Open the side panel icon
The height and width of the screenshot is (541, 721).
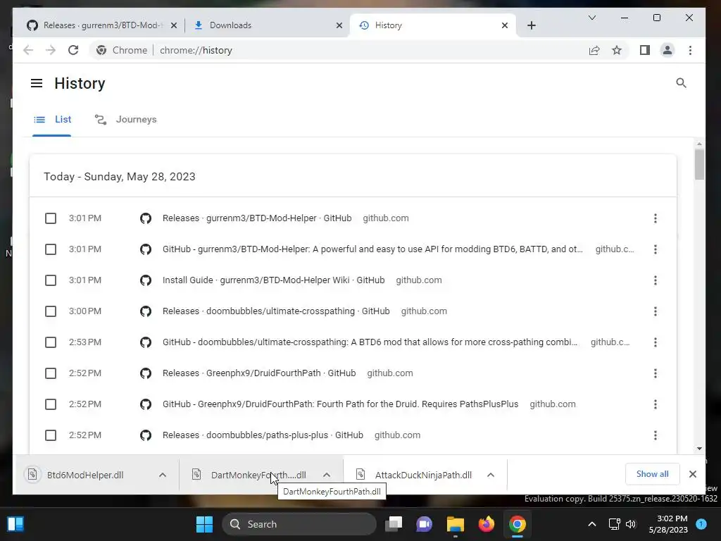click(x=645, y=50)
